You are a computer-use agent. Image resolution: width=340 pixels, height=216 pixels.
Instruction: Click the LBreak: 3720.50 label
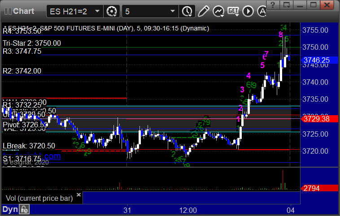tap(29, 146)
